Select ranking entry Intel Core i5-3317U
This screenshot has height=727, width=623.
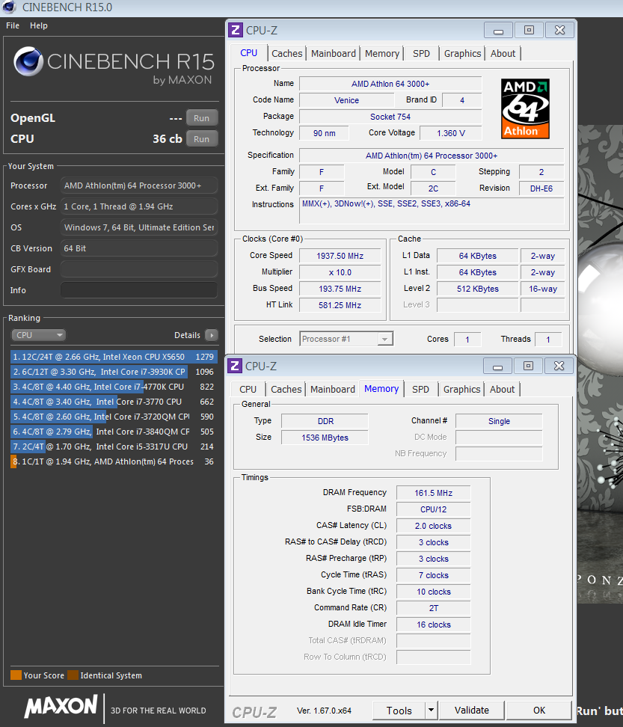[114, 447]
